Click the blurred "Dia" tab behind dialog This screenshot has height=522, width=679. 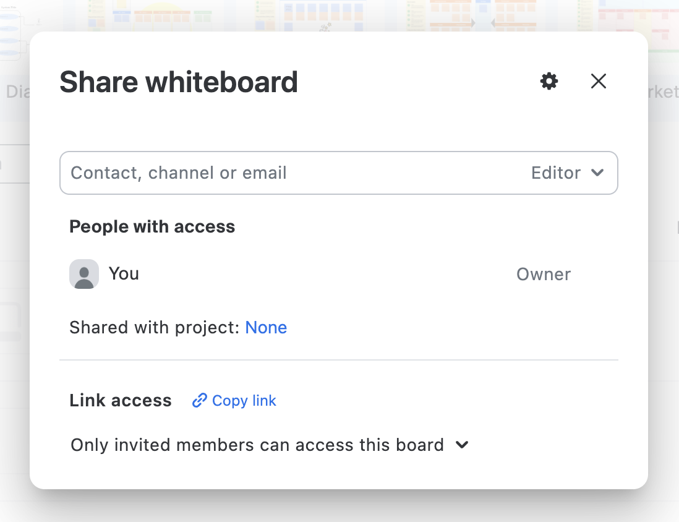16,93
